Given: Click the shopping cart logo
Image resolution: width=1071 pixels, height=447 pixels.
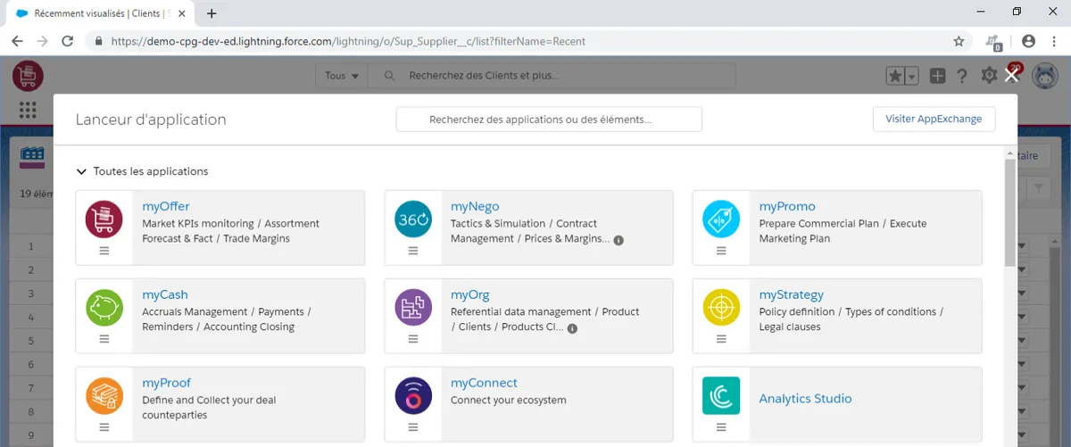Looking at the screenshot, I should [28, 76].
